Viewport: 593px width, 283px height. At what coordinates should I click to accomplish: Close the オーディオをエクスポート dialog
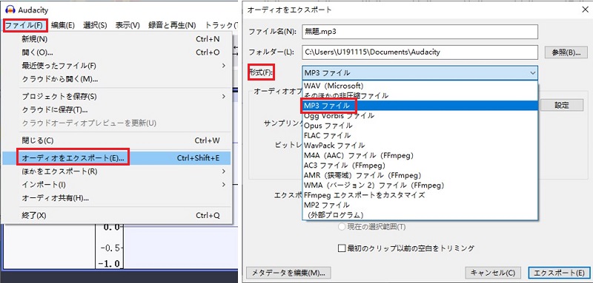coord(585,10)
